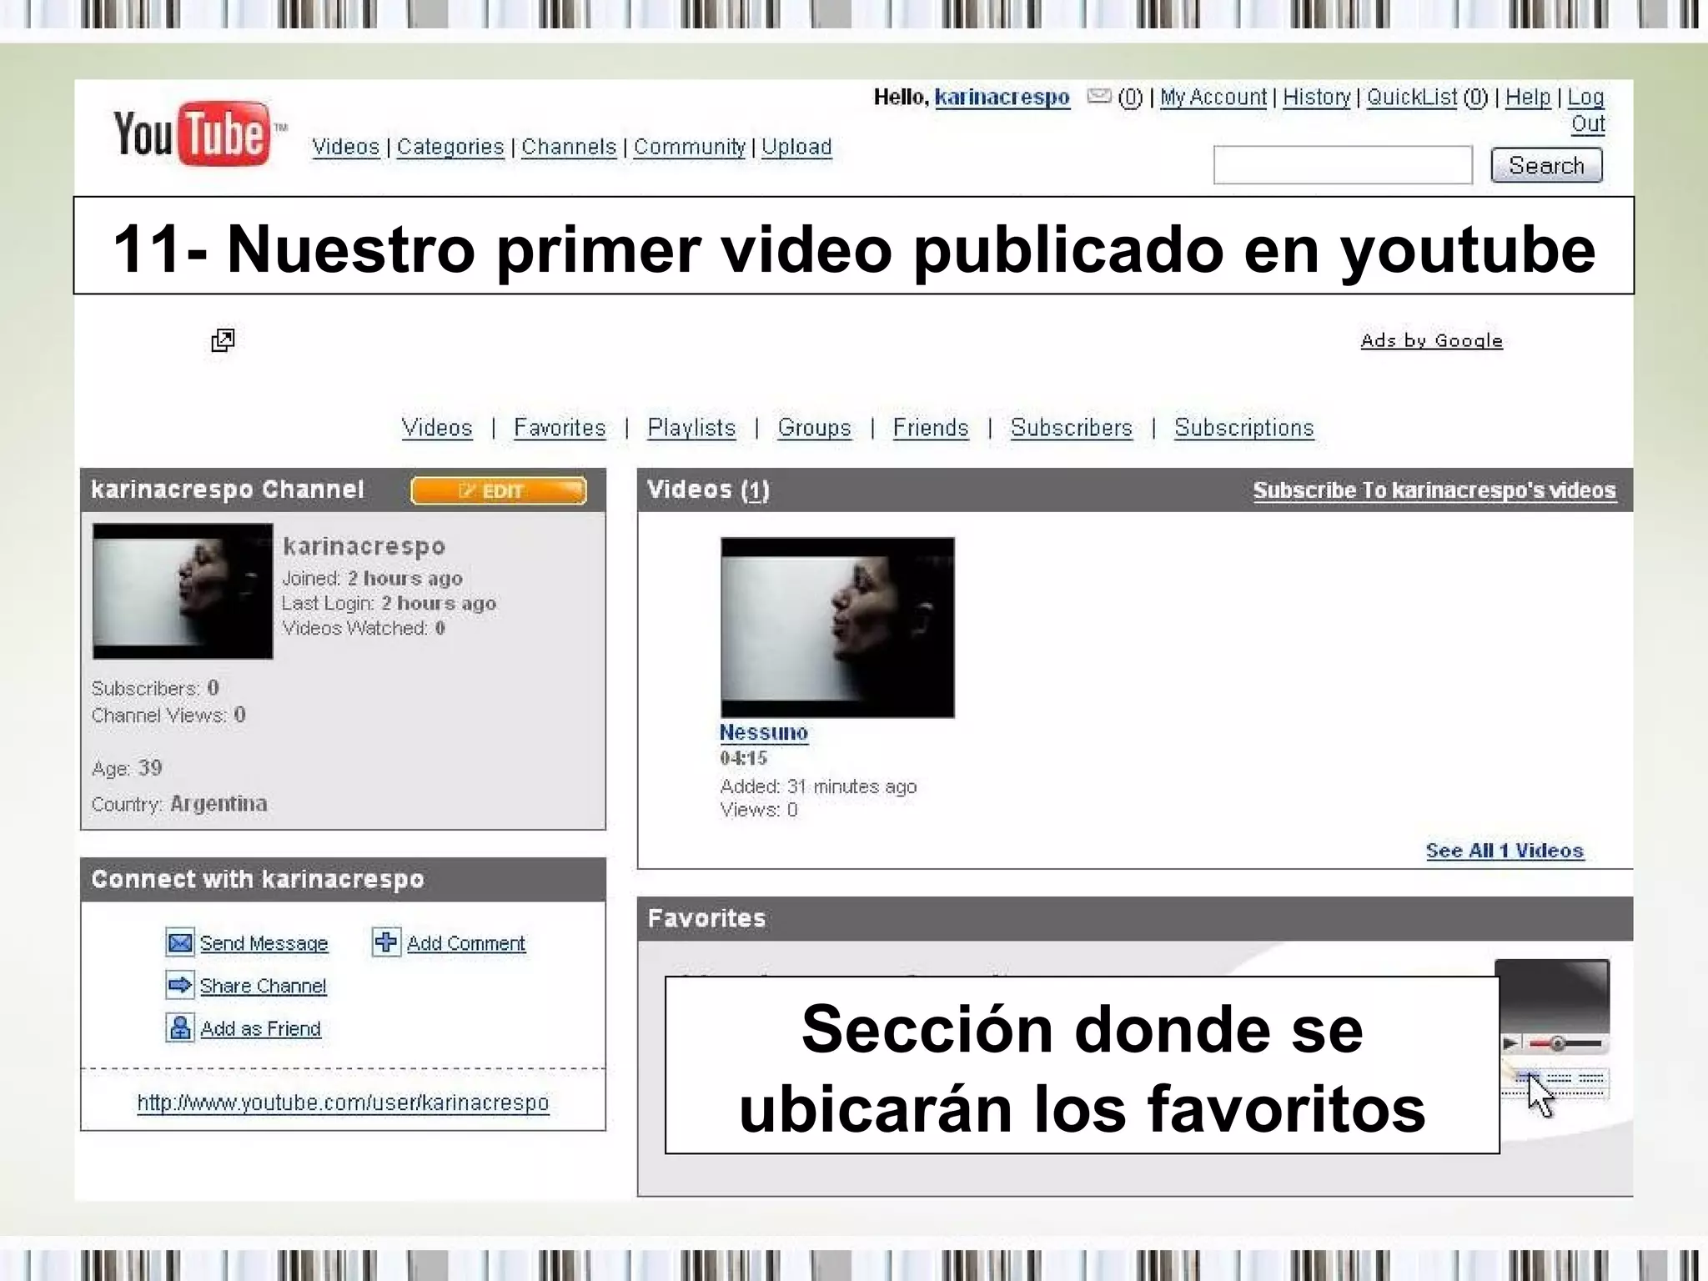Image resolution: width=1708 pixels, height=1281 pixels.
Task: Switch to Friends tab
Action: pyautogui.click(x=931, y=428)
